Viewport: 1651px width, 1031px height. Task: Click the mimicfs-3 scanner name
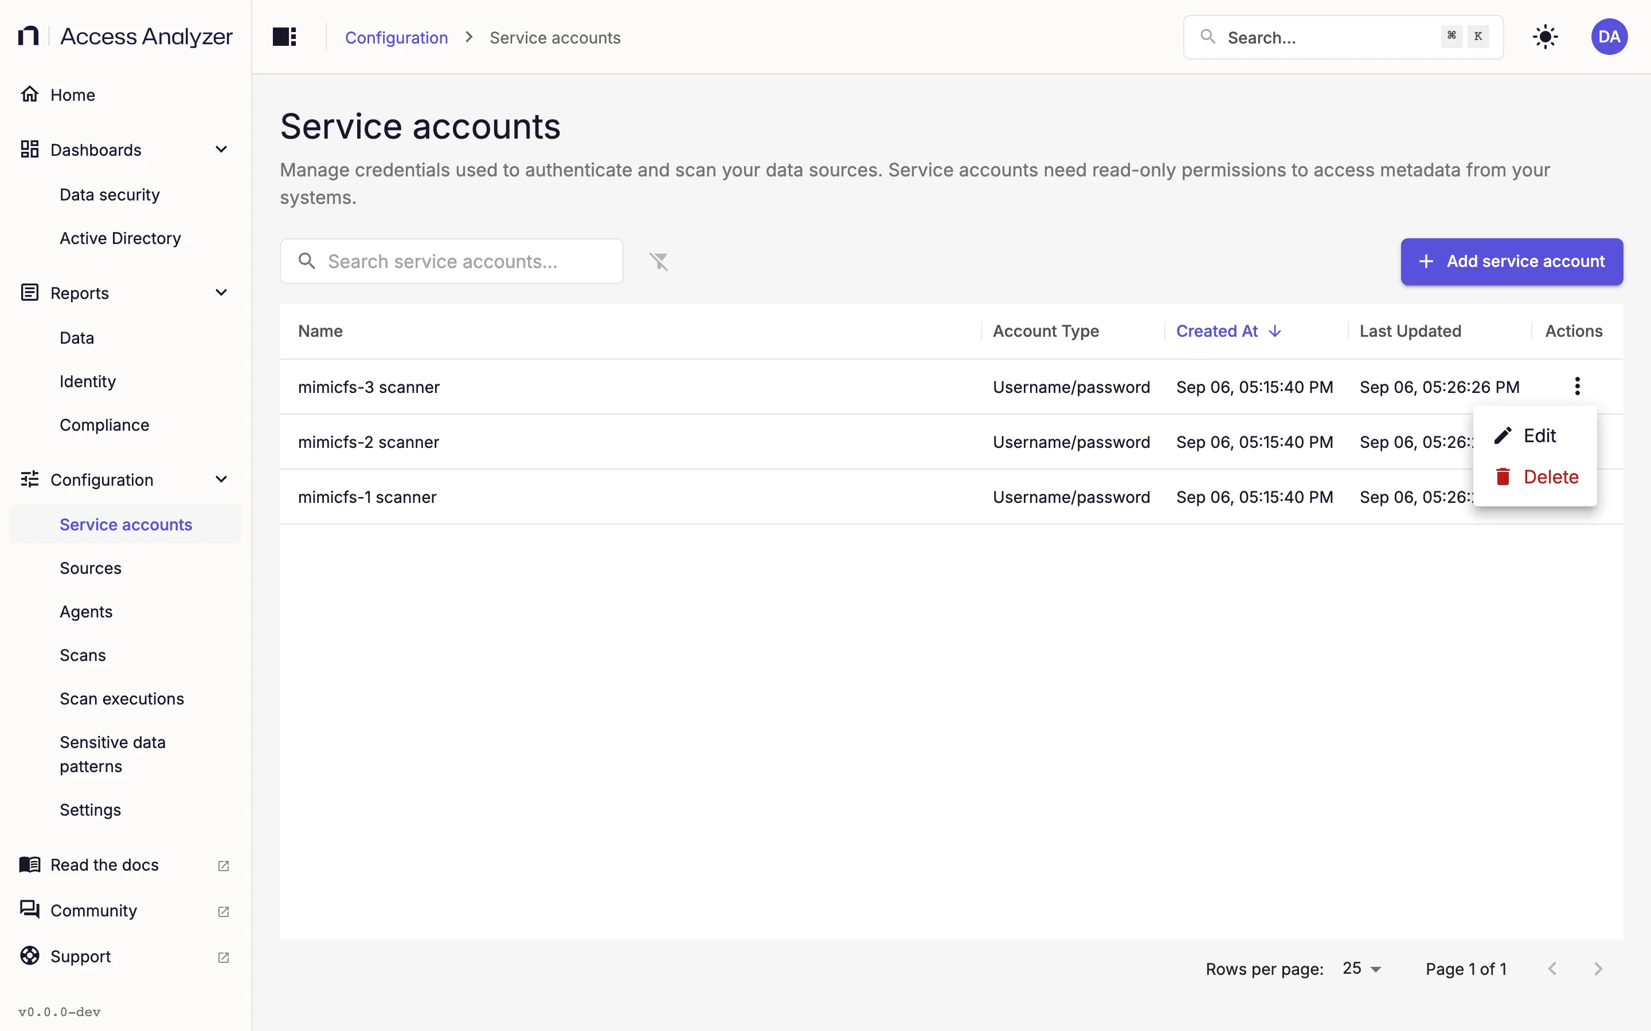point(369,387)
